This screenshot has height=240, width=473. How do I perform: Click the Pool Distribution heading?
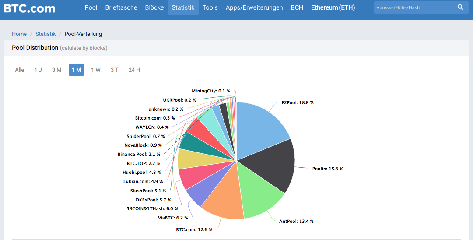(x=35, y=48)
